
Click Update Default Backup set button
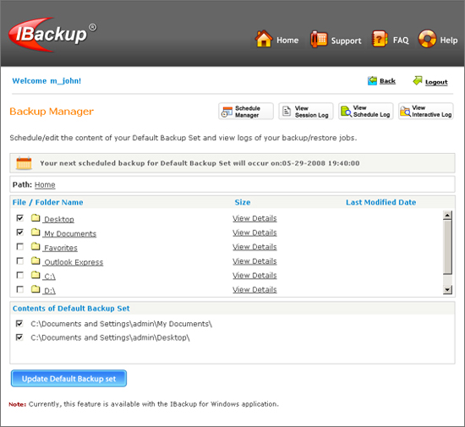click(68, 378)
